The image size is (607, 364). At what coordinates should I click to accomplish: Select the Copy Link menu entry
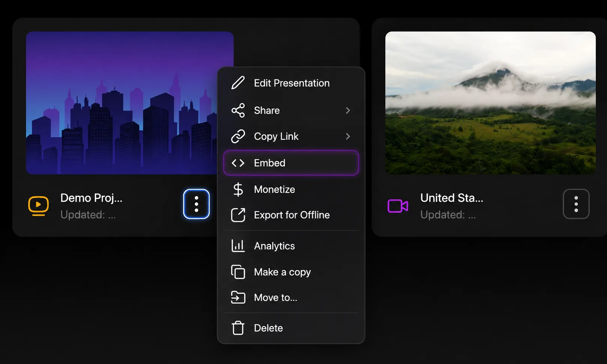click(x=291, y=136)
